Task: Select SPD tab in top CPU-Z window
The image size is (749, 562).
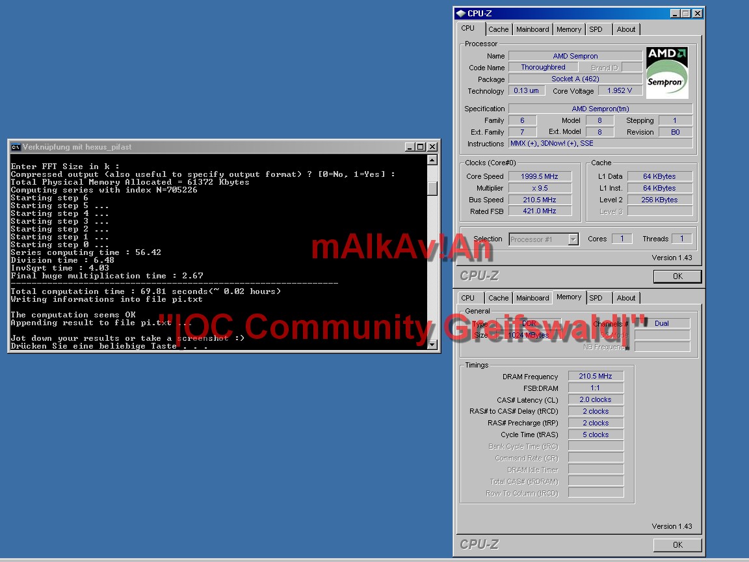Action: 596,29
